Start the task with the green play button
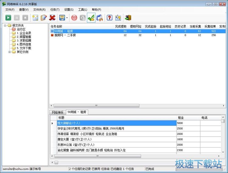The width and height of the screenshot is (228, 173). 8,18
